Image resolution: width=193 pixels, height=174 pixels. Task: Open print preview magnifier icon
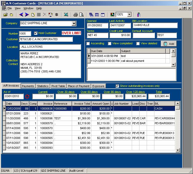pos(81,15)
